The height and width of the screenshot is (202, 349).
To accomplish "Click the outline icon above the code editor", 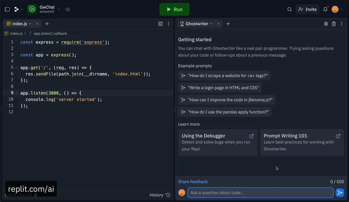I will pos(161,24).
